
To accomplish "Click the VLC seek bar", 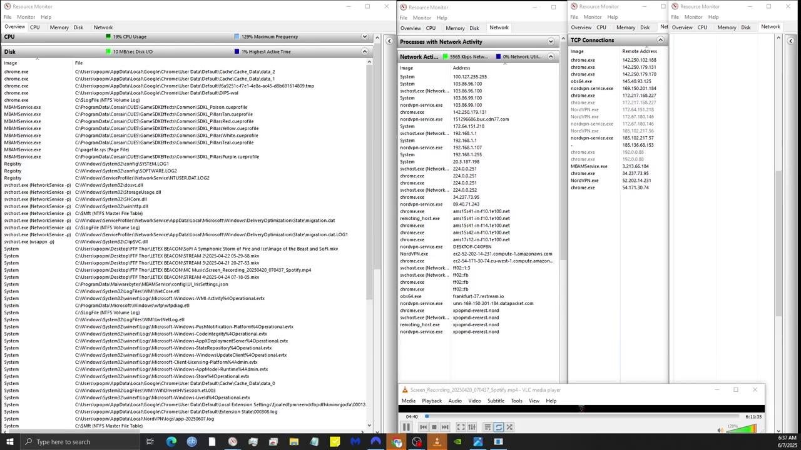I will click(582, 416).
